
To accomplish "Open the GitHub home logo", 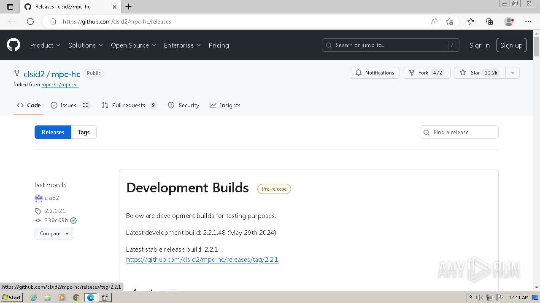I will (x=13, y=45).
